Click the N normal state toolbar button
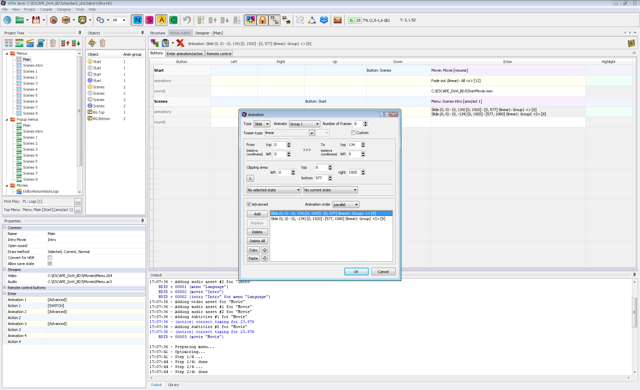 pos(137,20)
